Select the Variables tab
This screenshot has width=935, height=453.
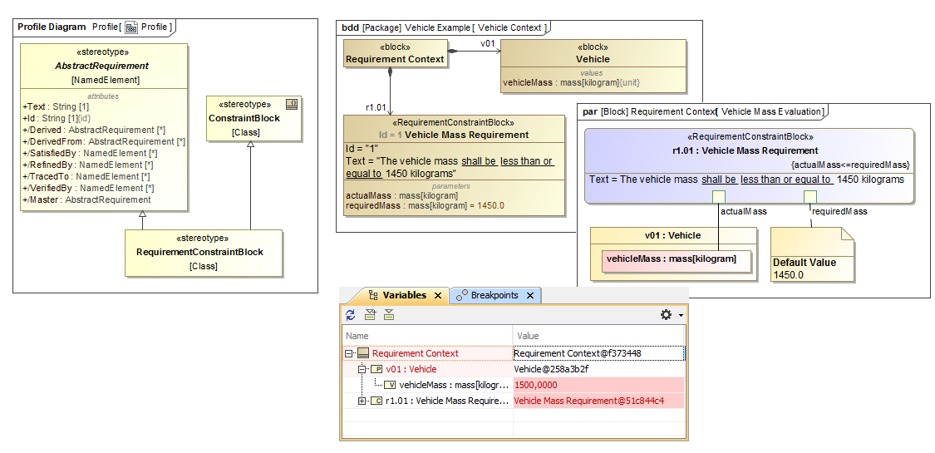[x=403, y=296]
